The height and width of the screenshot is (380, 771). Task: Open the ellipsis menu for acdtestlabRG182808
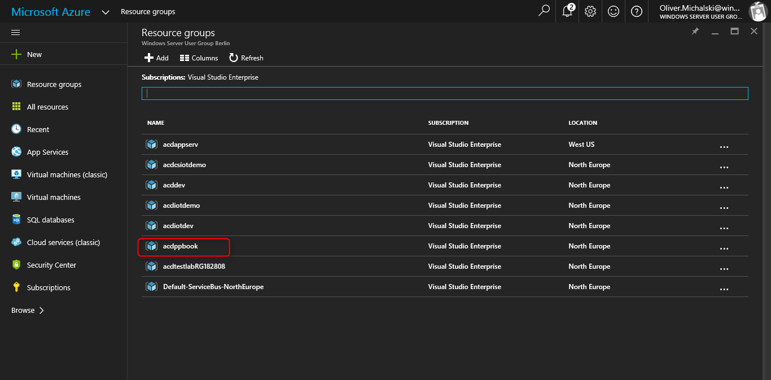coord(724,269)
